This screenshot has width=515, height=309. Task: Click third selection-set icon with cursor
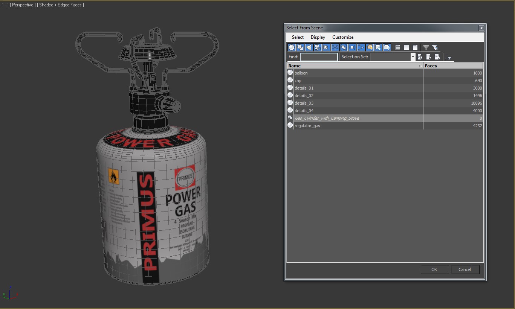(x=437, y=57)
